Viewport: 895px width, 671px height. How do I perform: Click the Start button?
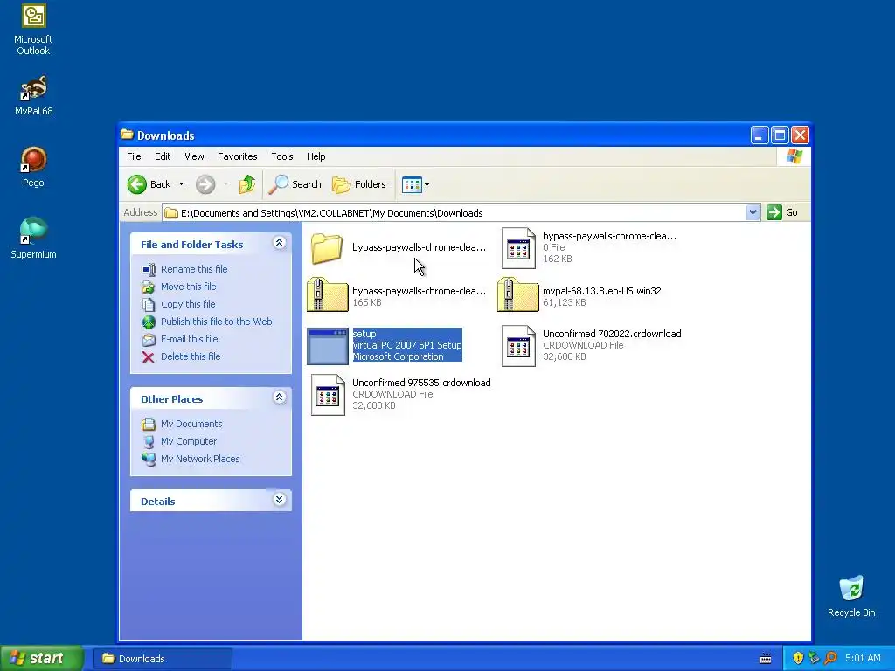pyautogui.click(x=42, y=659)
